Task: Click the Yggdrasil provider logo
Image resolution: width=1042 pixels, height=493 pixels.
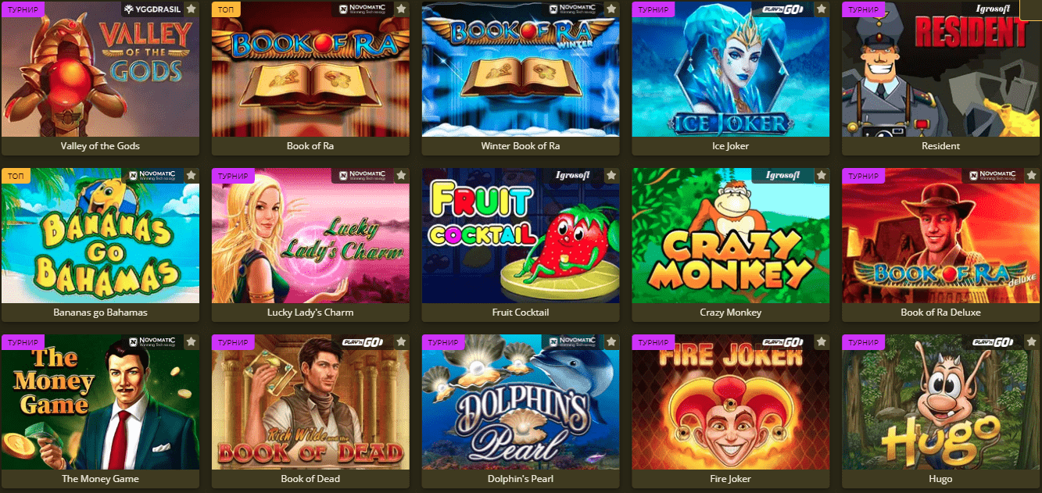Action: pyautogui.click(x=152, y=9)
